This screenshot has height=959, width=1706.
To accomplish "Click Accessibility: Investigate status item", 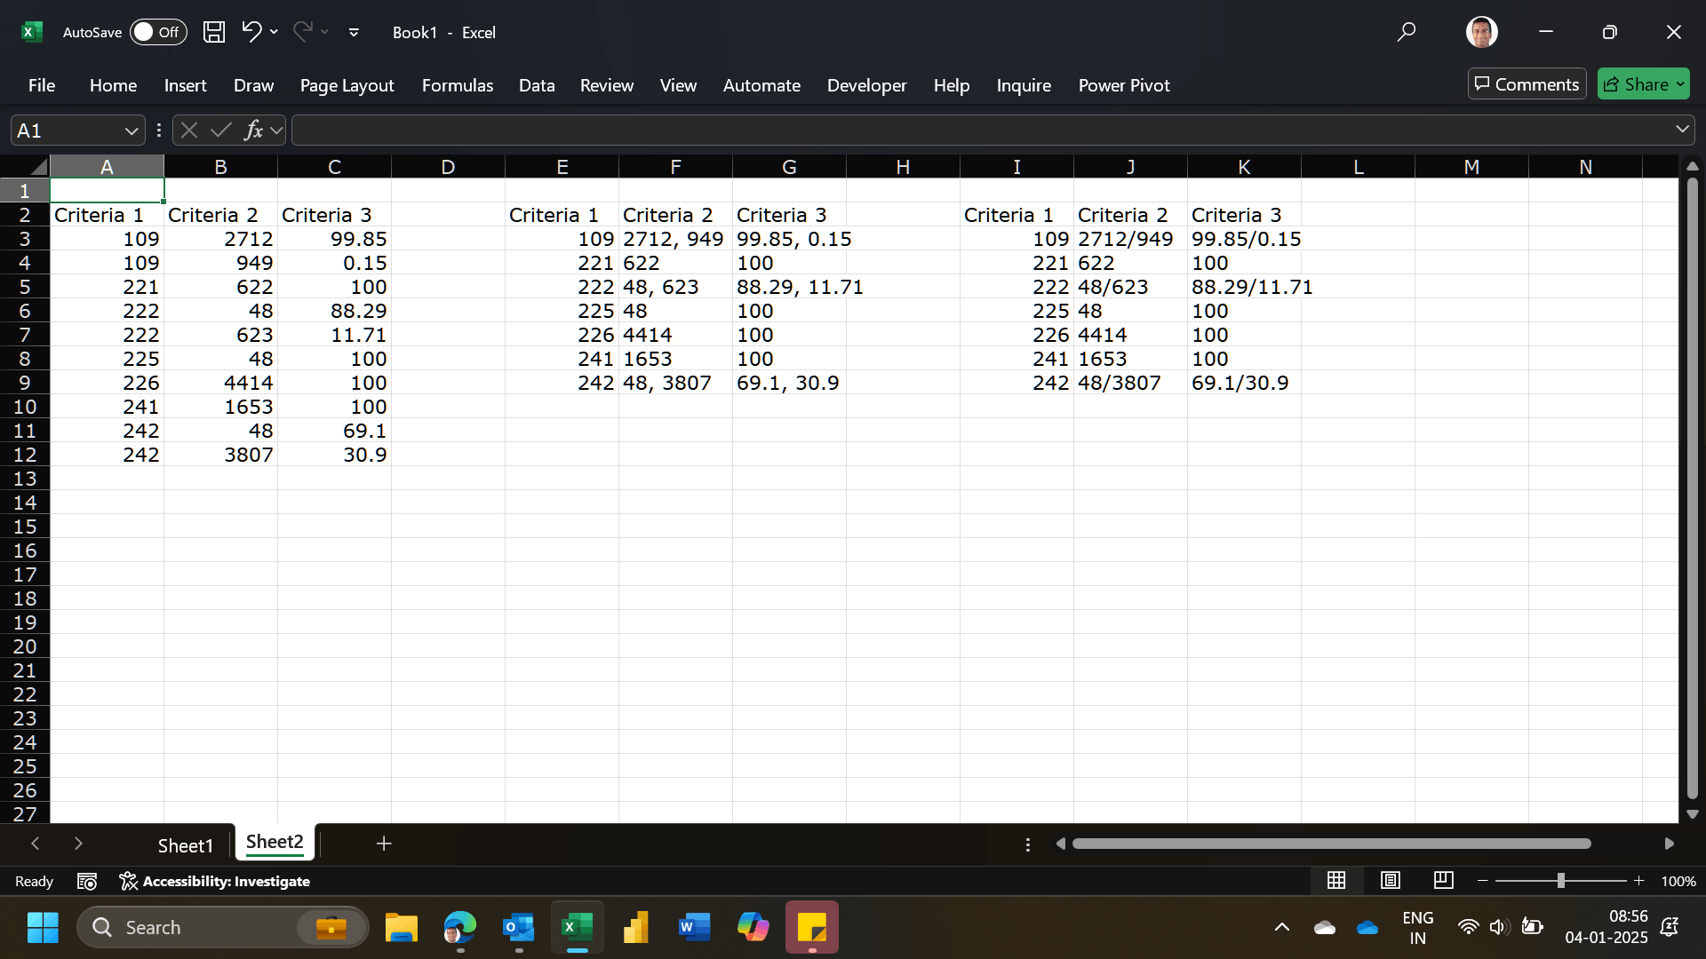I will pos(215,882).
